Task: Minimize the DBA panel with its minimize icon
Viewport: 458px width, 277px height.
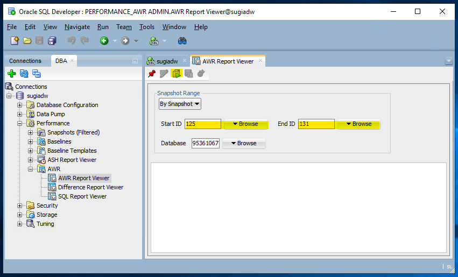Action: tap(135, 61)
